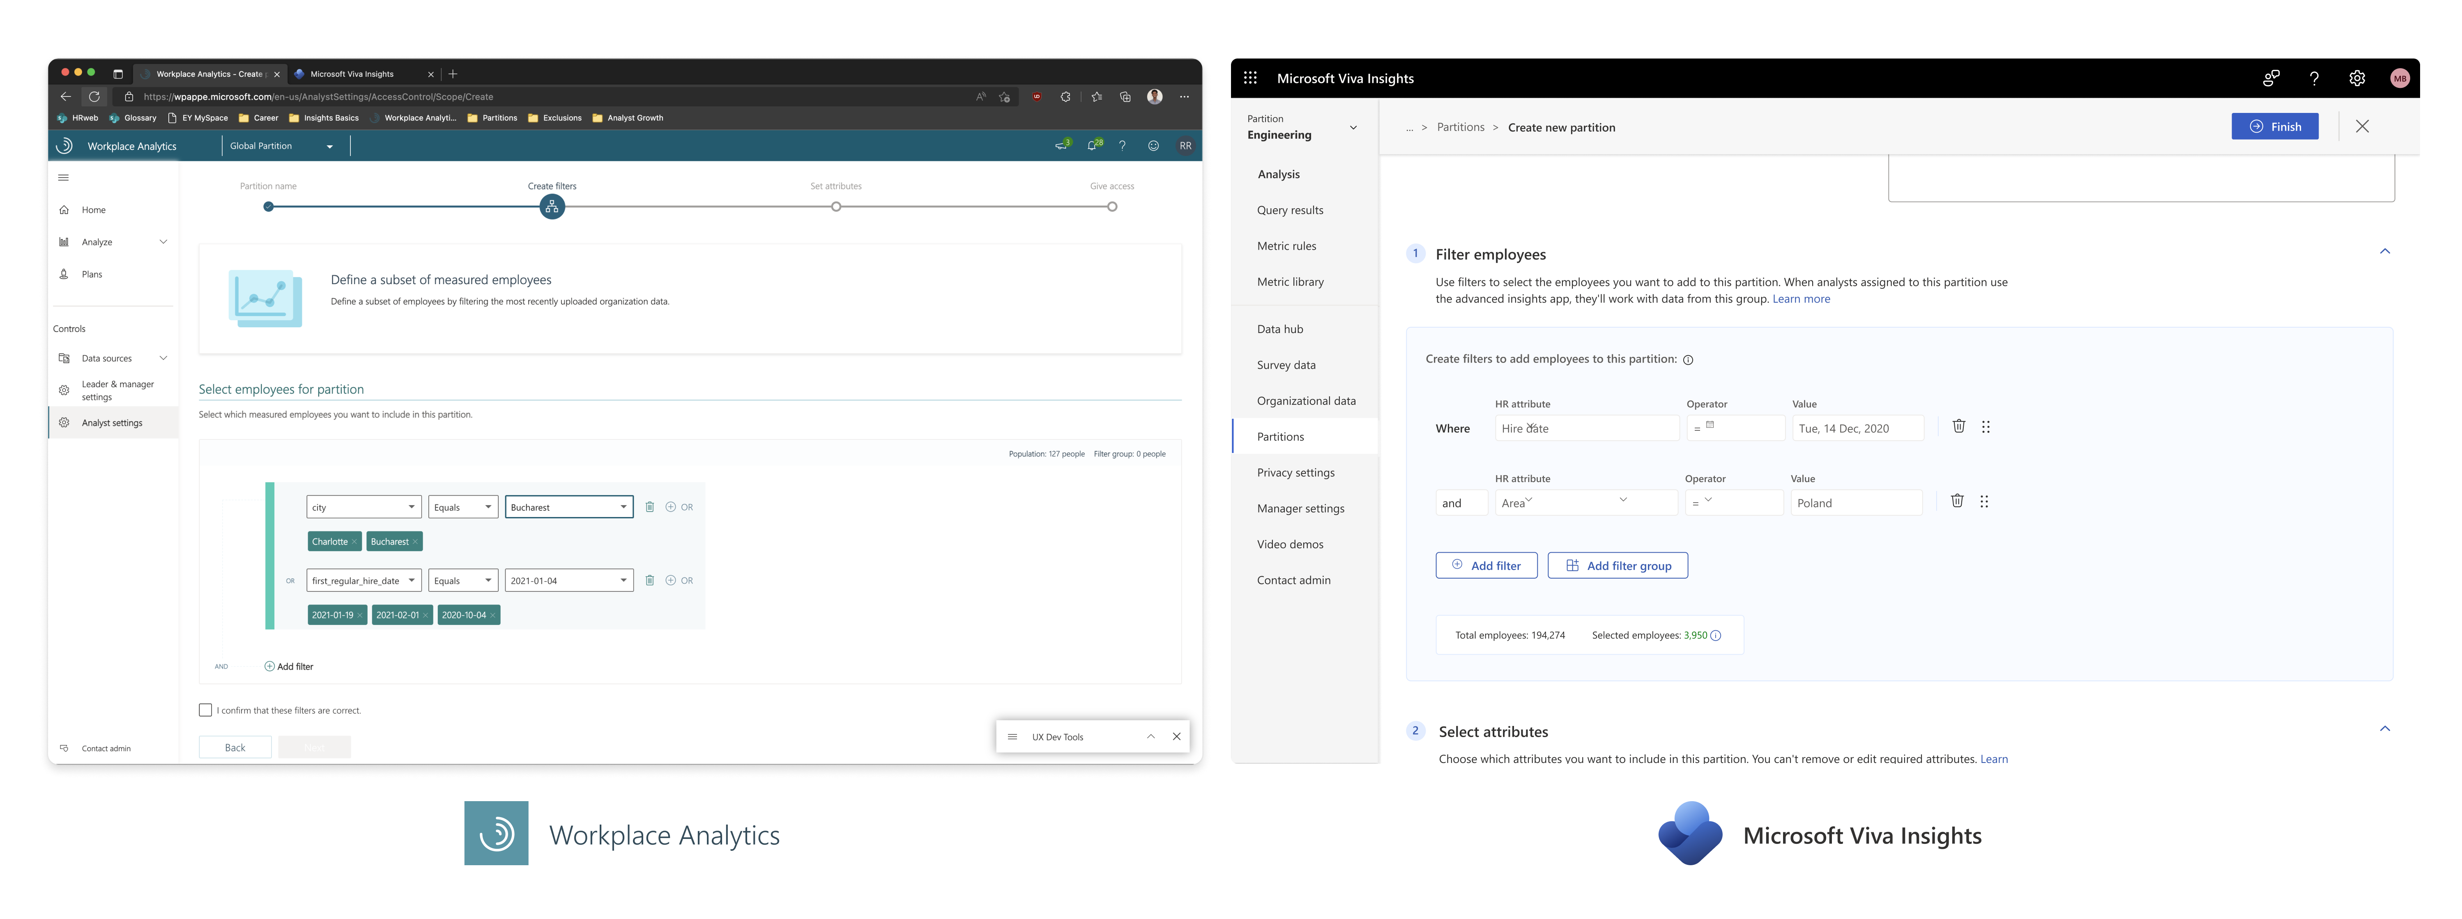Click the blue Finish button

pos(2274,126)
